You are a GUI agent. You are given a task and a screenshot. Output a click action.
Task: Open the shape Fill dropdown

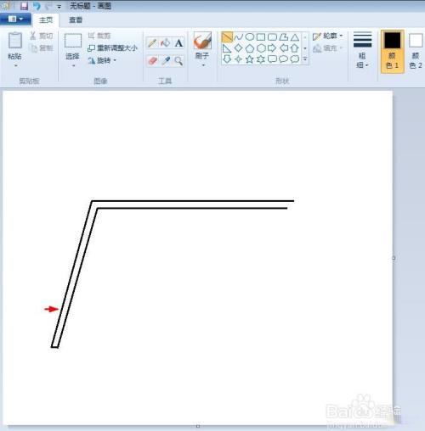point(328,48)
